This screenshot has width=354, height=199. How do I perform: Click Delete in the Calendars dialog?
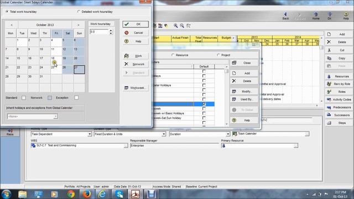click(x=244, y=81)
